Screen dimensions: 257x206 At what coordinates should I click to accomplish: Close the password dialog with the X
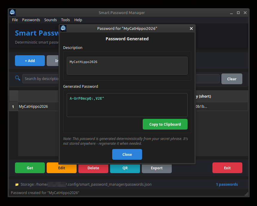(191, 28)
